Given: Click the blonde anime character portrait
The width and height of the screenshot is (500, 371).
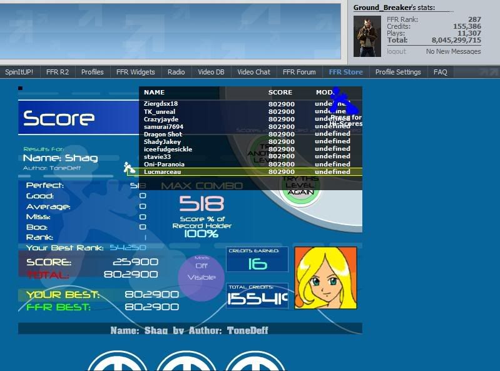Looking at the screenshot, I should pyautogui.click(x=325, y=278).
